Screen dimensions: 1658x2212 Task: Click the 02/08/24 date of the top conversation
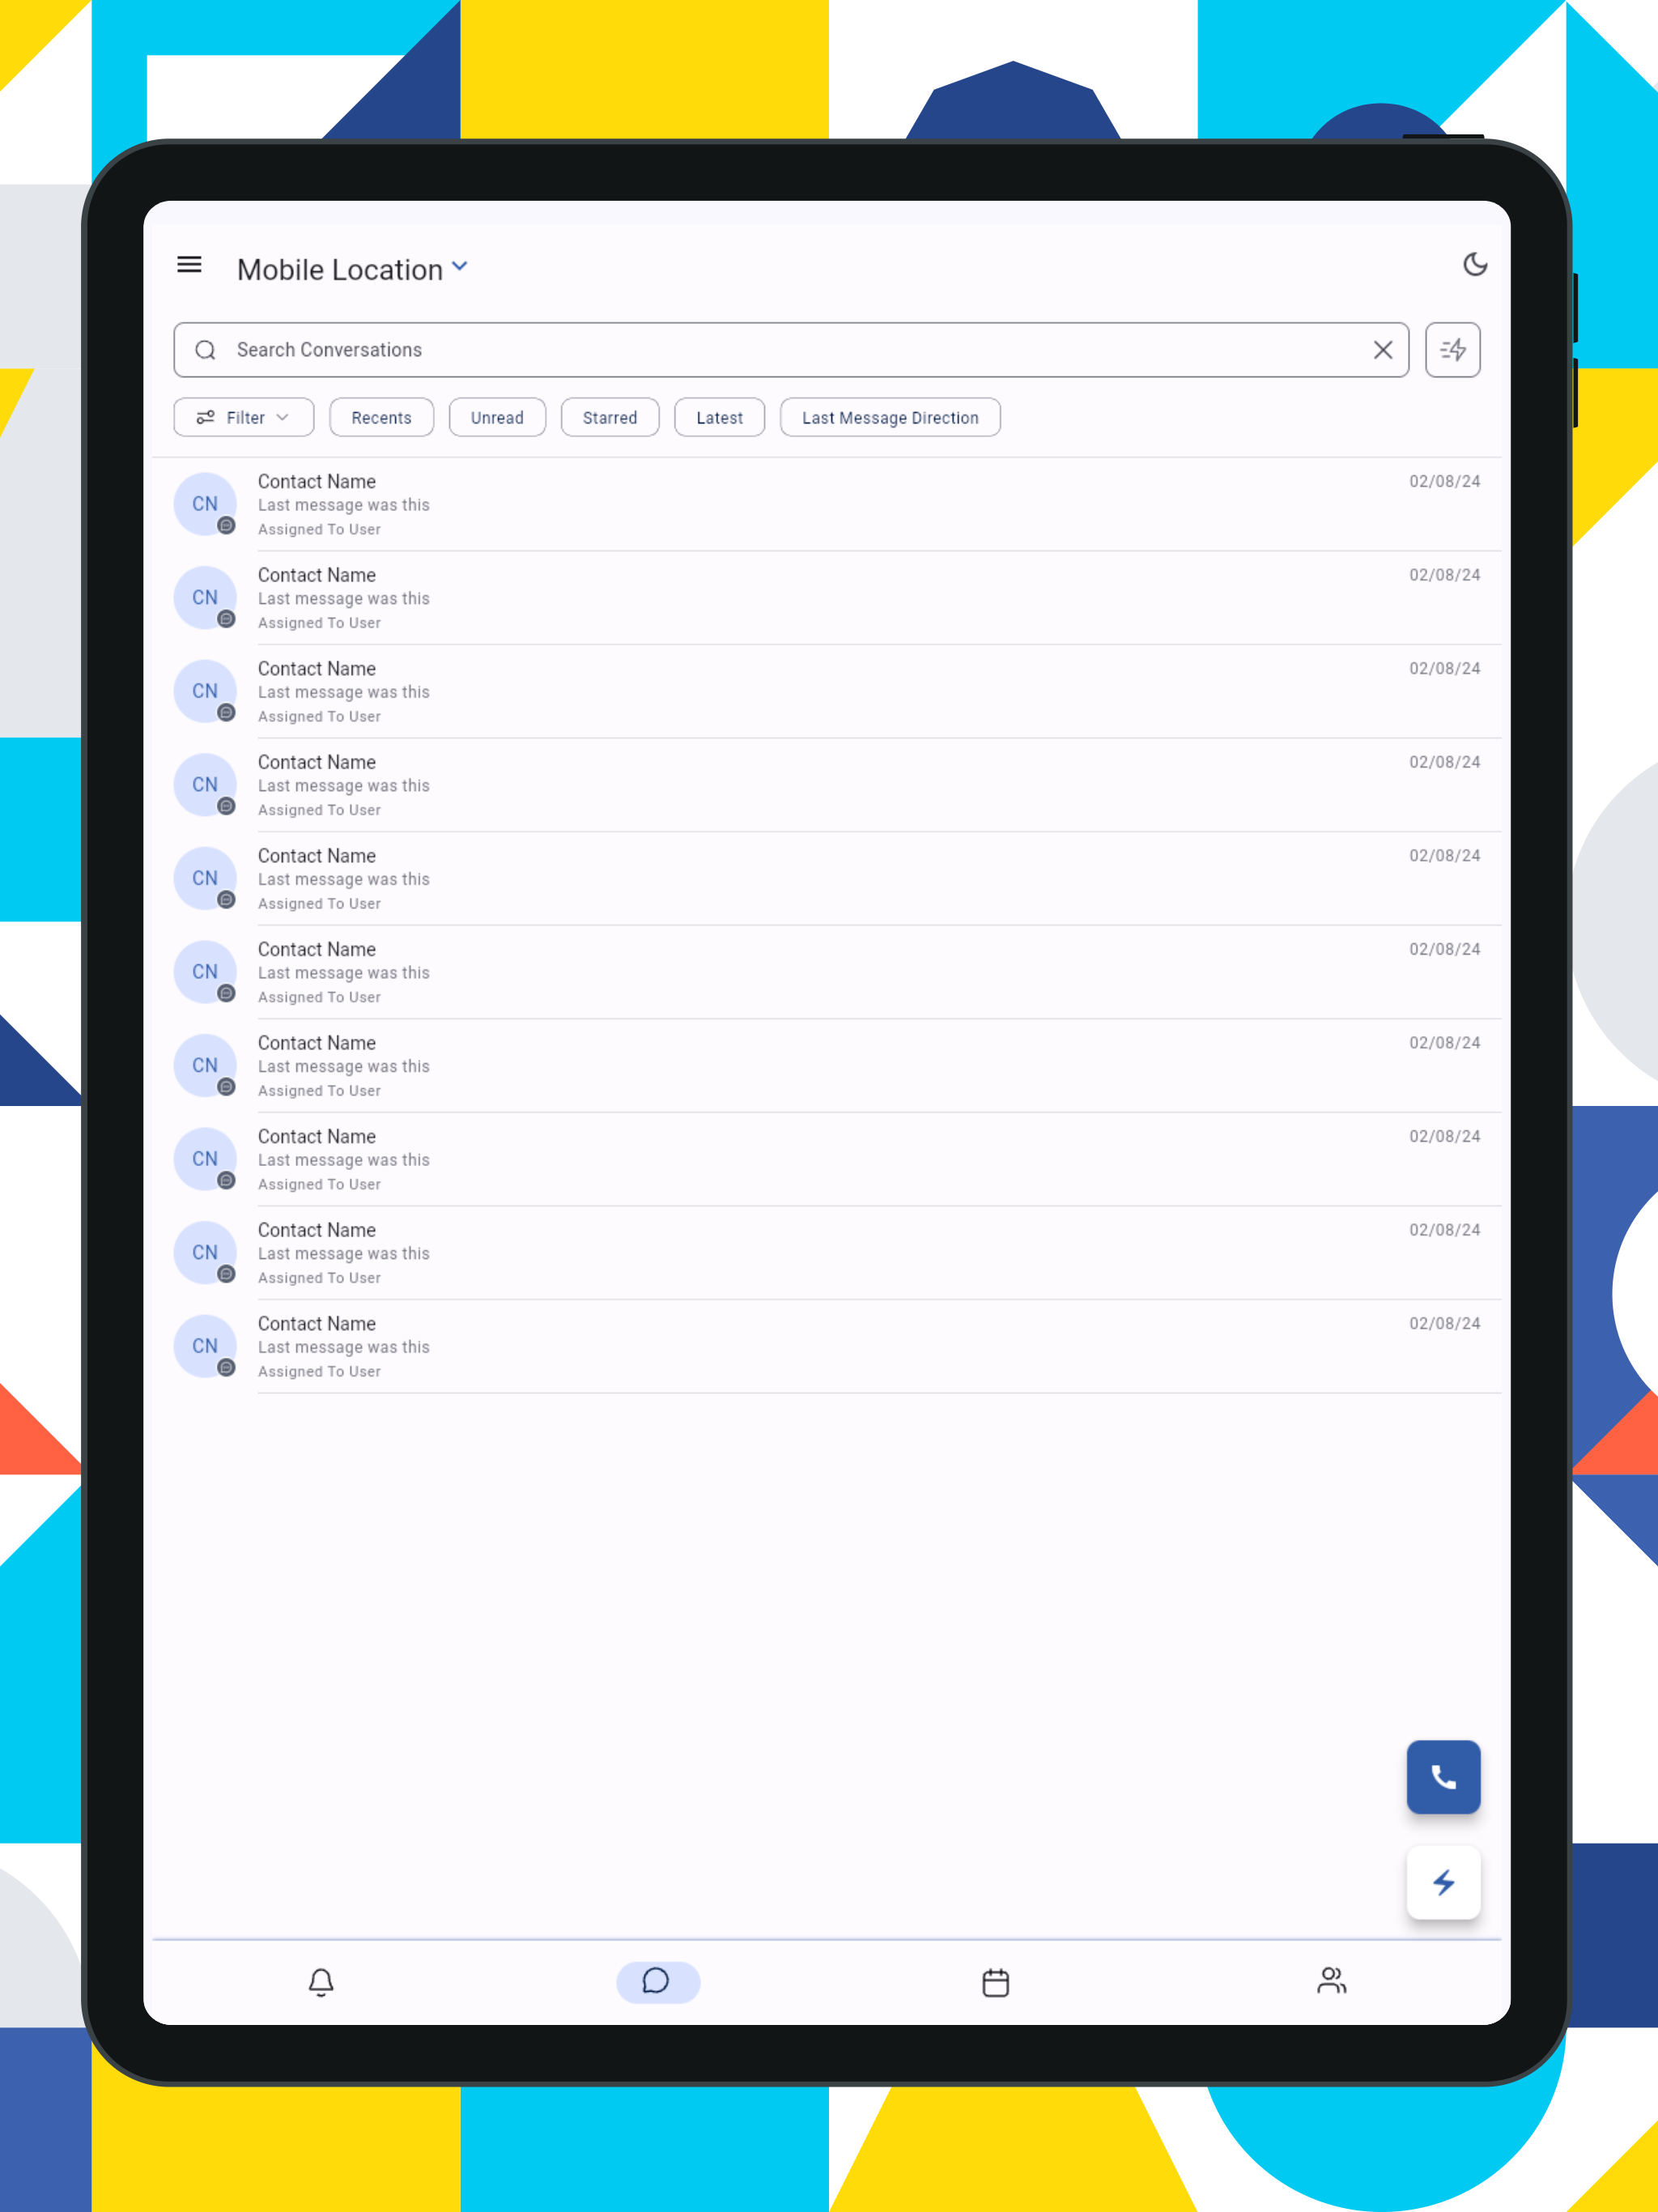point(1444,481)
